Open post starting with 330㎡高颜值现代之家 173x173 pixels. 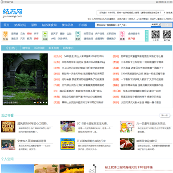(x=143, y=74)
